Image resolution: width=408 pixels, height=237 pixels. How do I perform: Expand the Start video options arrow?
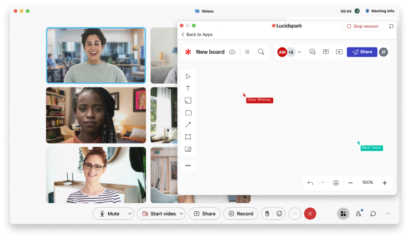182,214
